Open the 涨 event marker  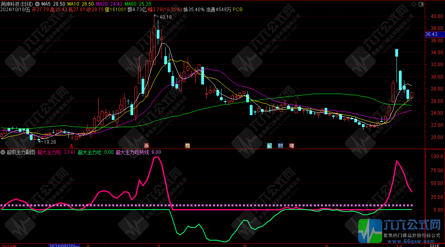pyautogui.click(x=146, y=146)
